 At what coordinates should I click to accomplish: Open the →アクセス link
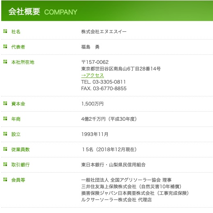click(x=93, y=75)
